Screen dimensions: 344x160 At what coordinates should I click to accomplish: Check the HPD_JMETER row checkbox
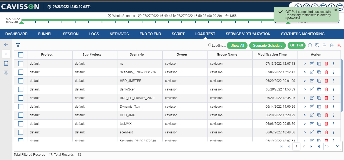21,81
